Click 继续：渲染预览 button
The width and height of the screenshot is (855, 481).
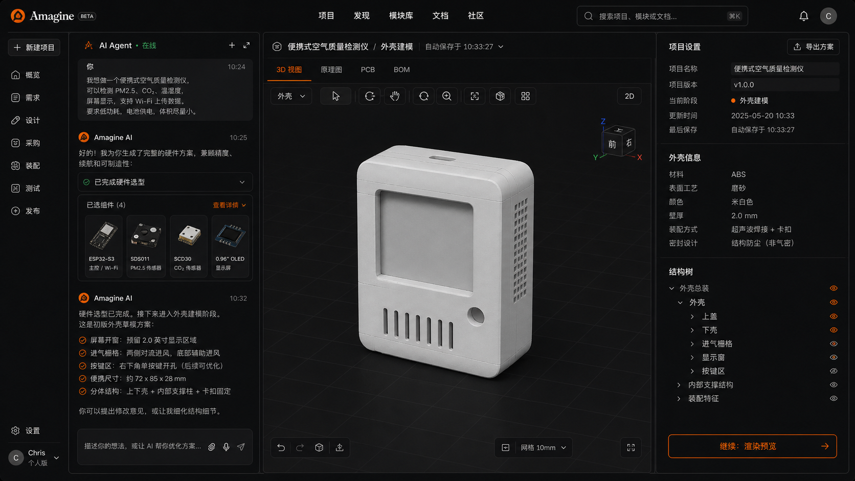click(752, 446)
